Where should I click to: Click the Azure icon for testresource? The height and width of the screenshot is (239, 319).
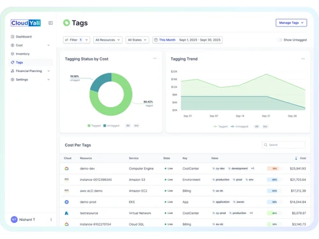pyautogui.click(x=66, y=213)
